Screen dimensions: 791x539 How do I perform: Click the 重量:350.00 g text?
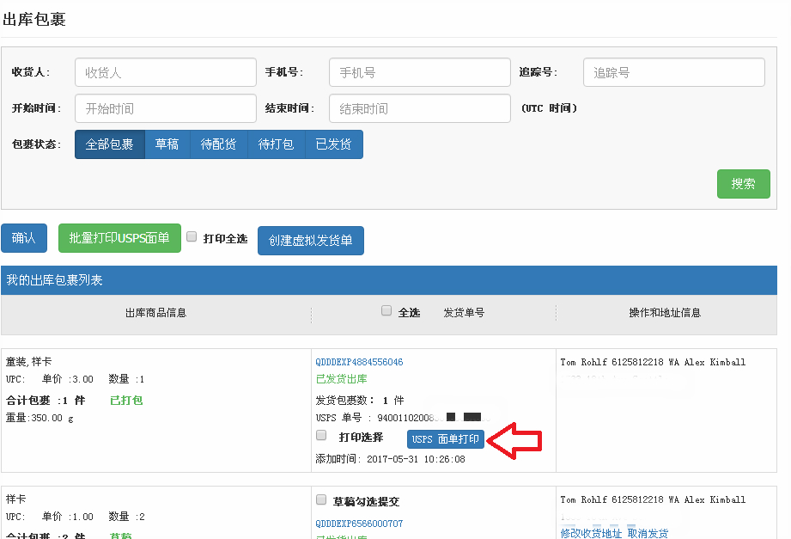click(x=40, y=419)
